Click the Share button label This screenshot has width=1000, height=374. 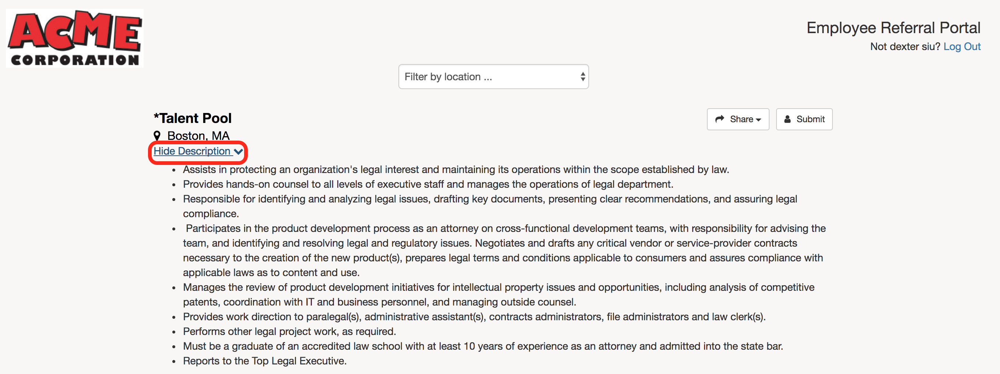click(741, 119)
